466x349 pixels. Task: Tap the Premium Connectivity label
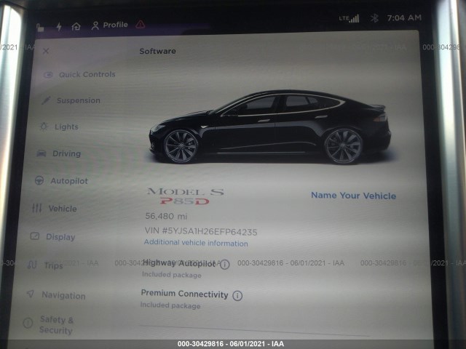click(x=184, y=294)
